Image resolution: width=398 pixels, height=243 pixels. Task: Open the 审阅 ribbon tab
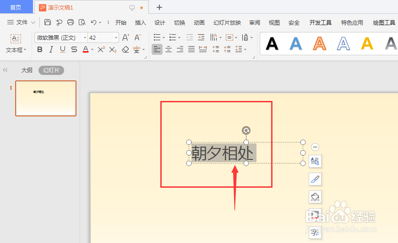point(255,23)
